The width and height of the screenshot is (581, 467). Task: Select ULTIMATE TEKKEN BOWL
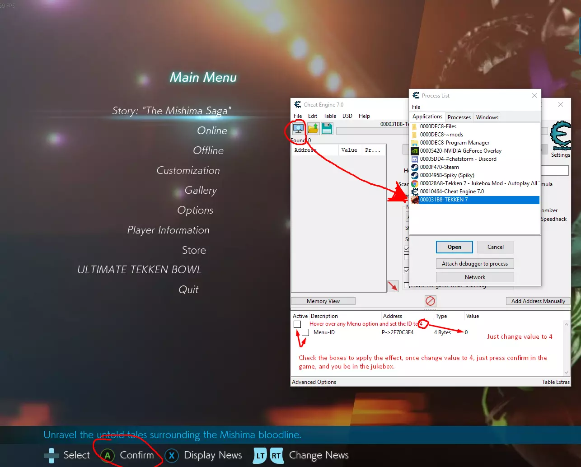click(x=139, y=270)
